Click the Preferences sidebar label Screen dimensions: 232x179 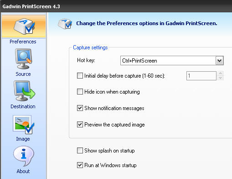click(x=23, y=42)
